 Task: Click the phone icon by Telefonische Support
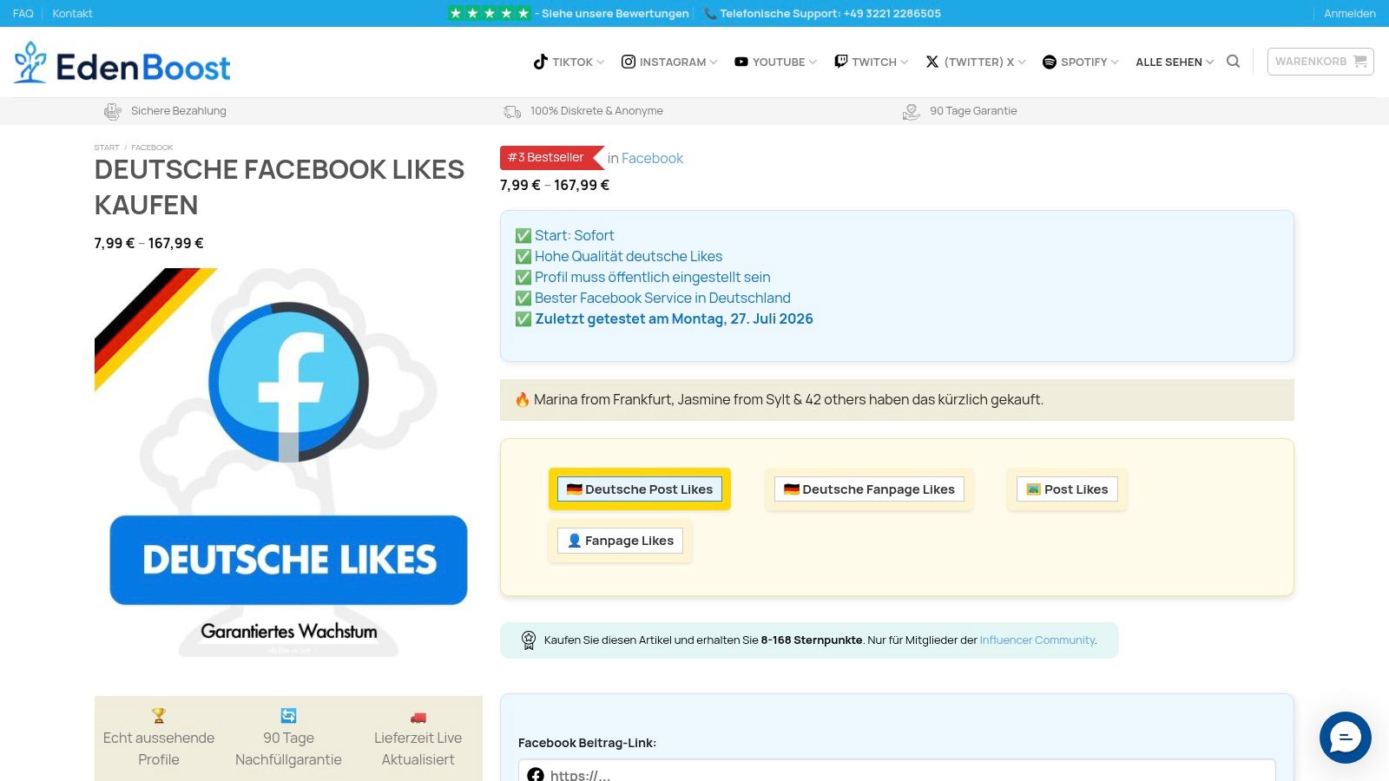[710, 14]
